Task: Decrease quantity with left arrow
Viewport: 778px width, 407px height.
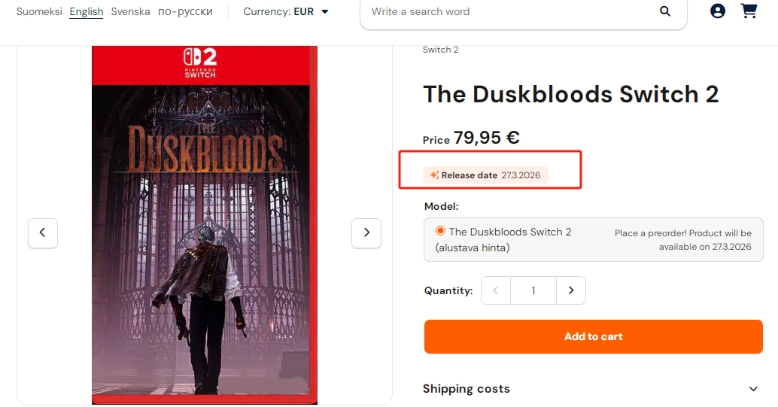Action: [496, 290]
